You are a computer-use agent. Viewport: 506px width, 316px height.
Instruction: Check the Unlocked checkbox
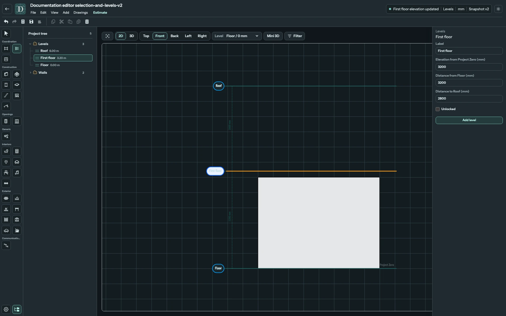437,109
